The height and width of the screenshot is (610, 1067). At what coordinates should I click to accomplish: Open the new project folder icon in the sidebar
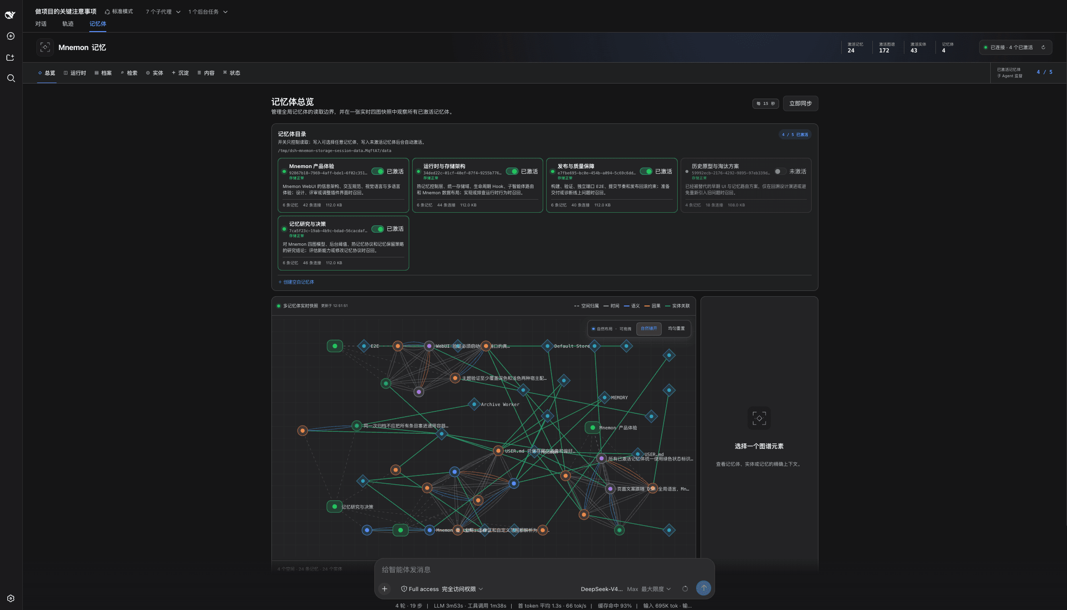coord(11,57)
